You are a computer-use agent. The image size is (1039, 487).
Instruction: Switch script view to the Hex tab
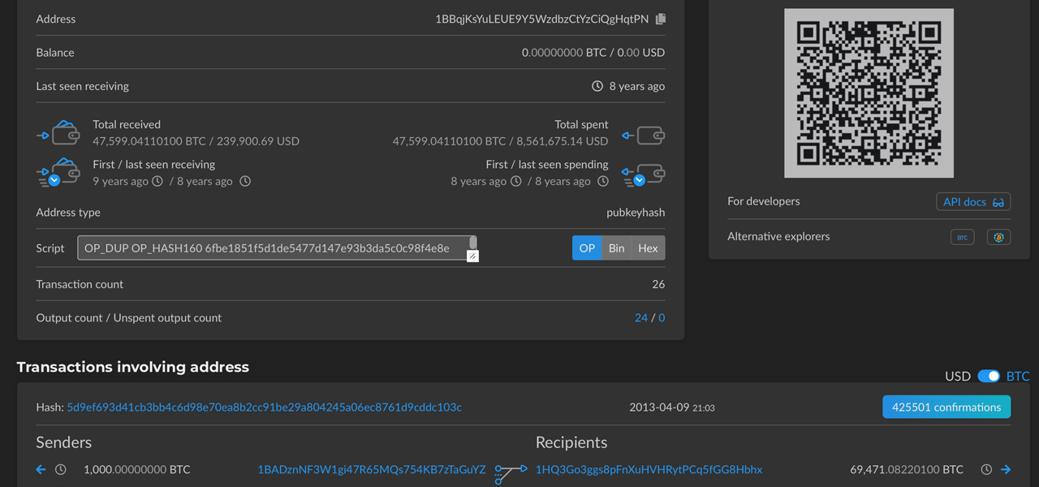click(648, 248)
